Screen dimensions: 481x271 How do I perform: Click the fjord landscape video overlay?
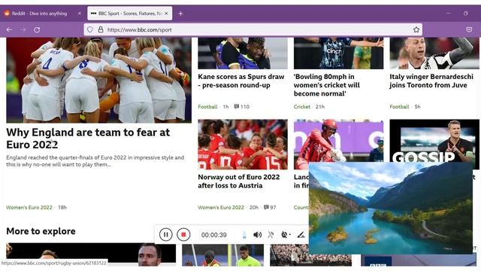pos(391,208)
